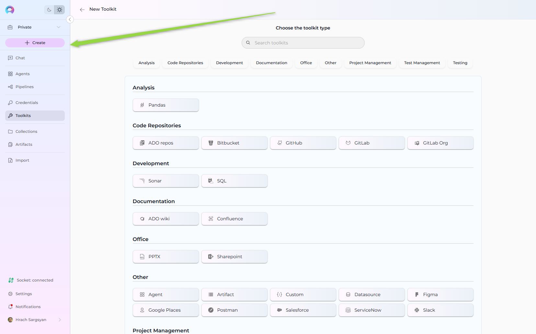Click the Search toolkits field

click(303, 43)
